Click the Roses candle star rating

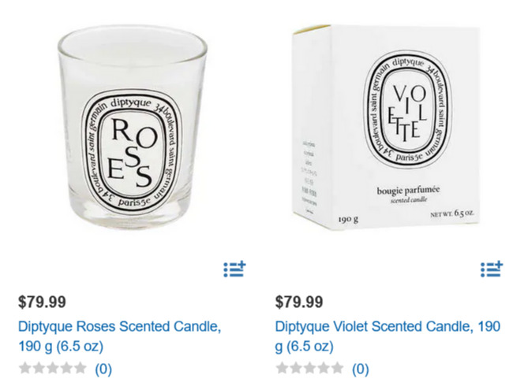pyautogui.click(x=53, y=369)
